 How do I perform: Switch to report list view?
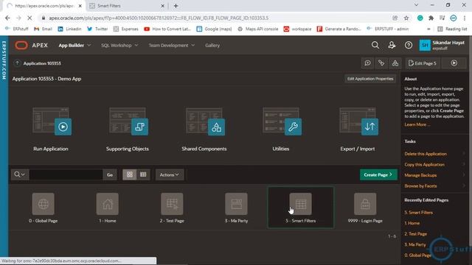click(x=143, y=174)
